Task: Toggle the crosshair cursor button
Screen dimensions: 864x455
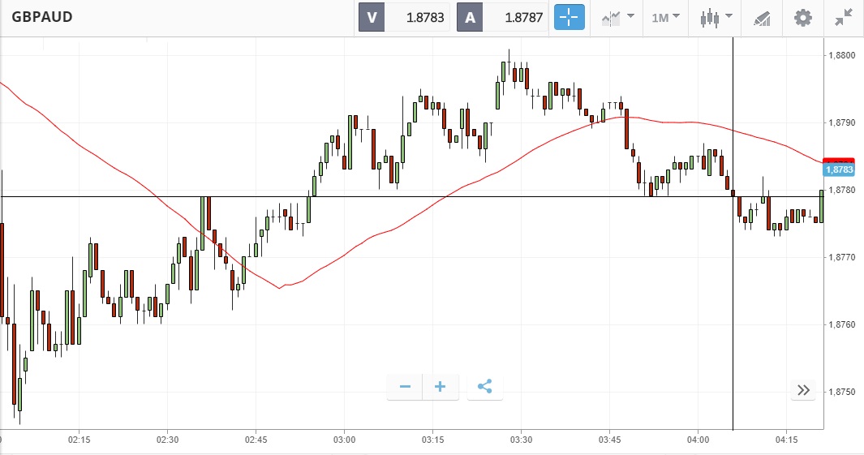Action: pyautogui.click(x=569, y=17)
